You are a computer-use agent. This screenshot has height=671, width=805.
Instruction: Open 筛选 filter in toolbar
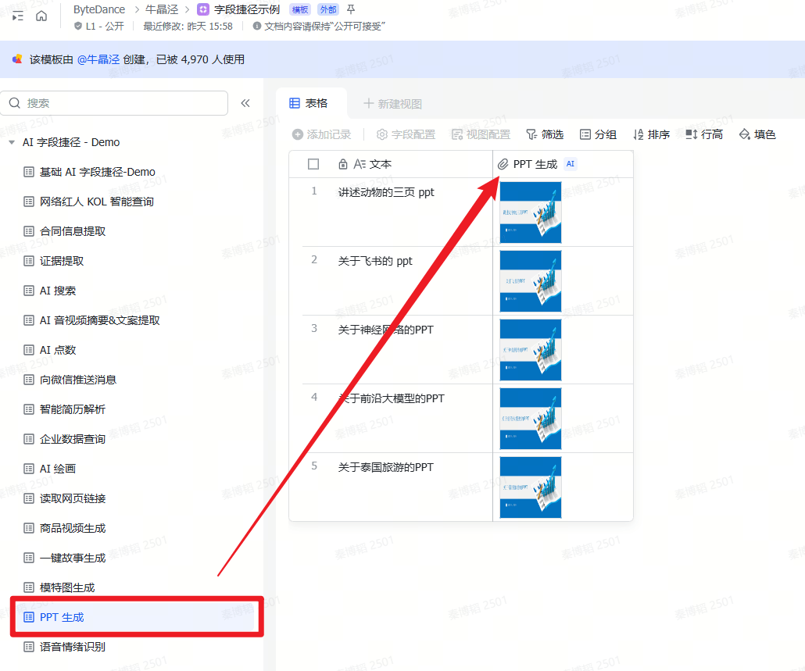click(546, 134)
